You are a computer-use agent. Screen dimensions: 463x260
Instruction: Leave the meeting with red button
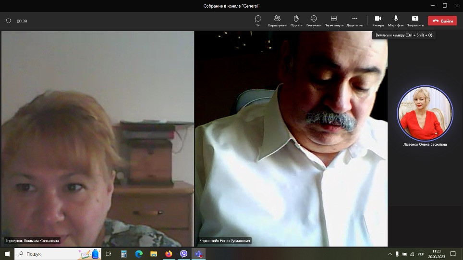[442, 21]
